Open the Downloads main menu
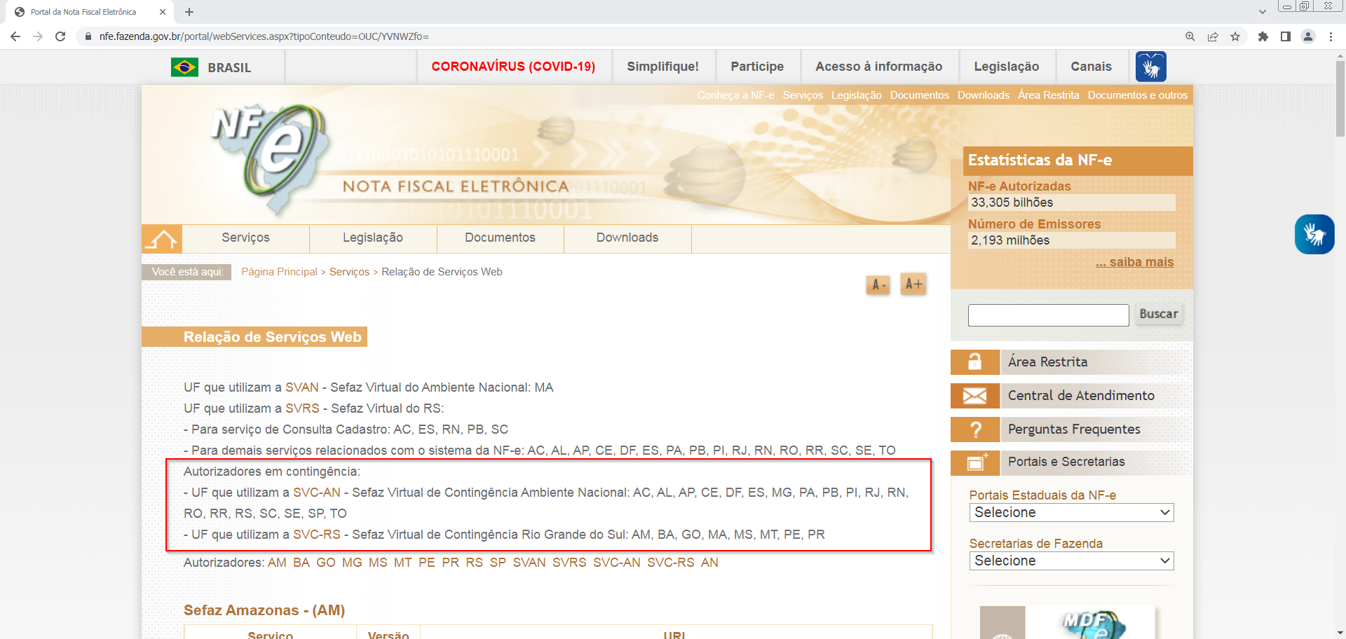The height and width of the screenshot is (639, 1346). 627,238
